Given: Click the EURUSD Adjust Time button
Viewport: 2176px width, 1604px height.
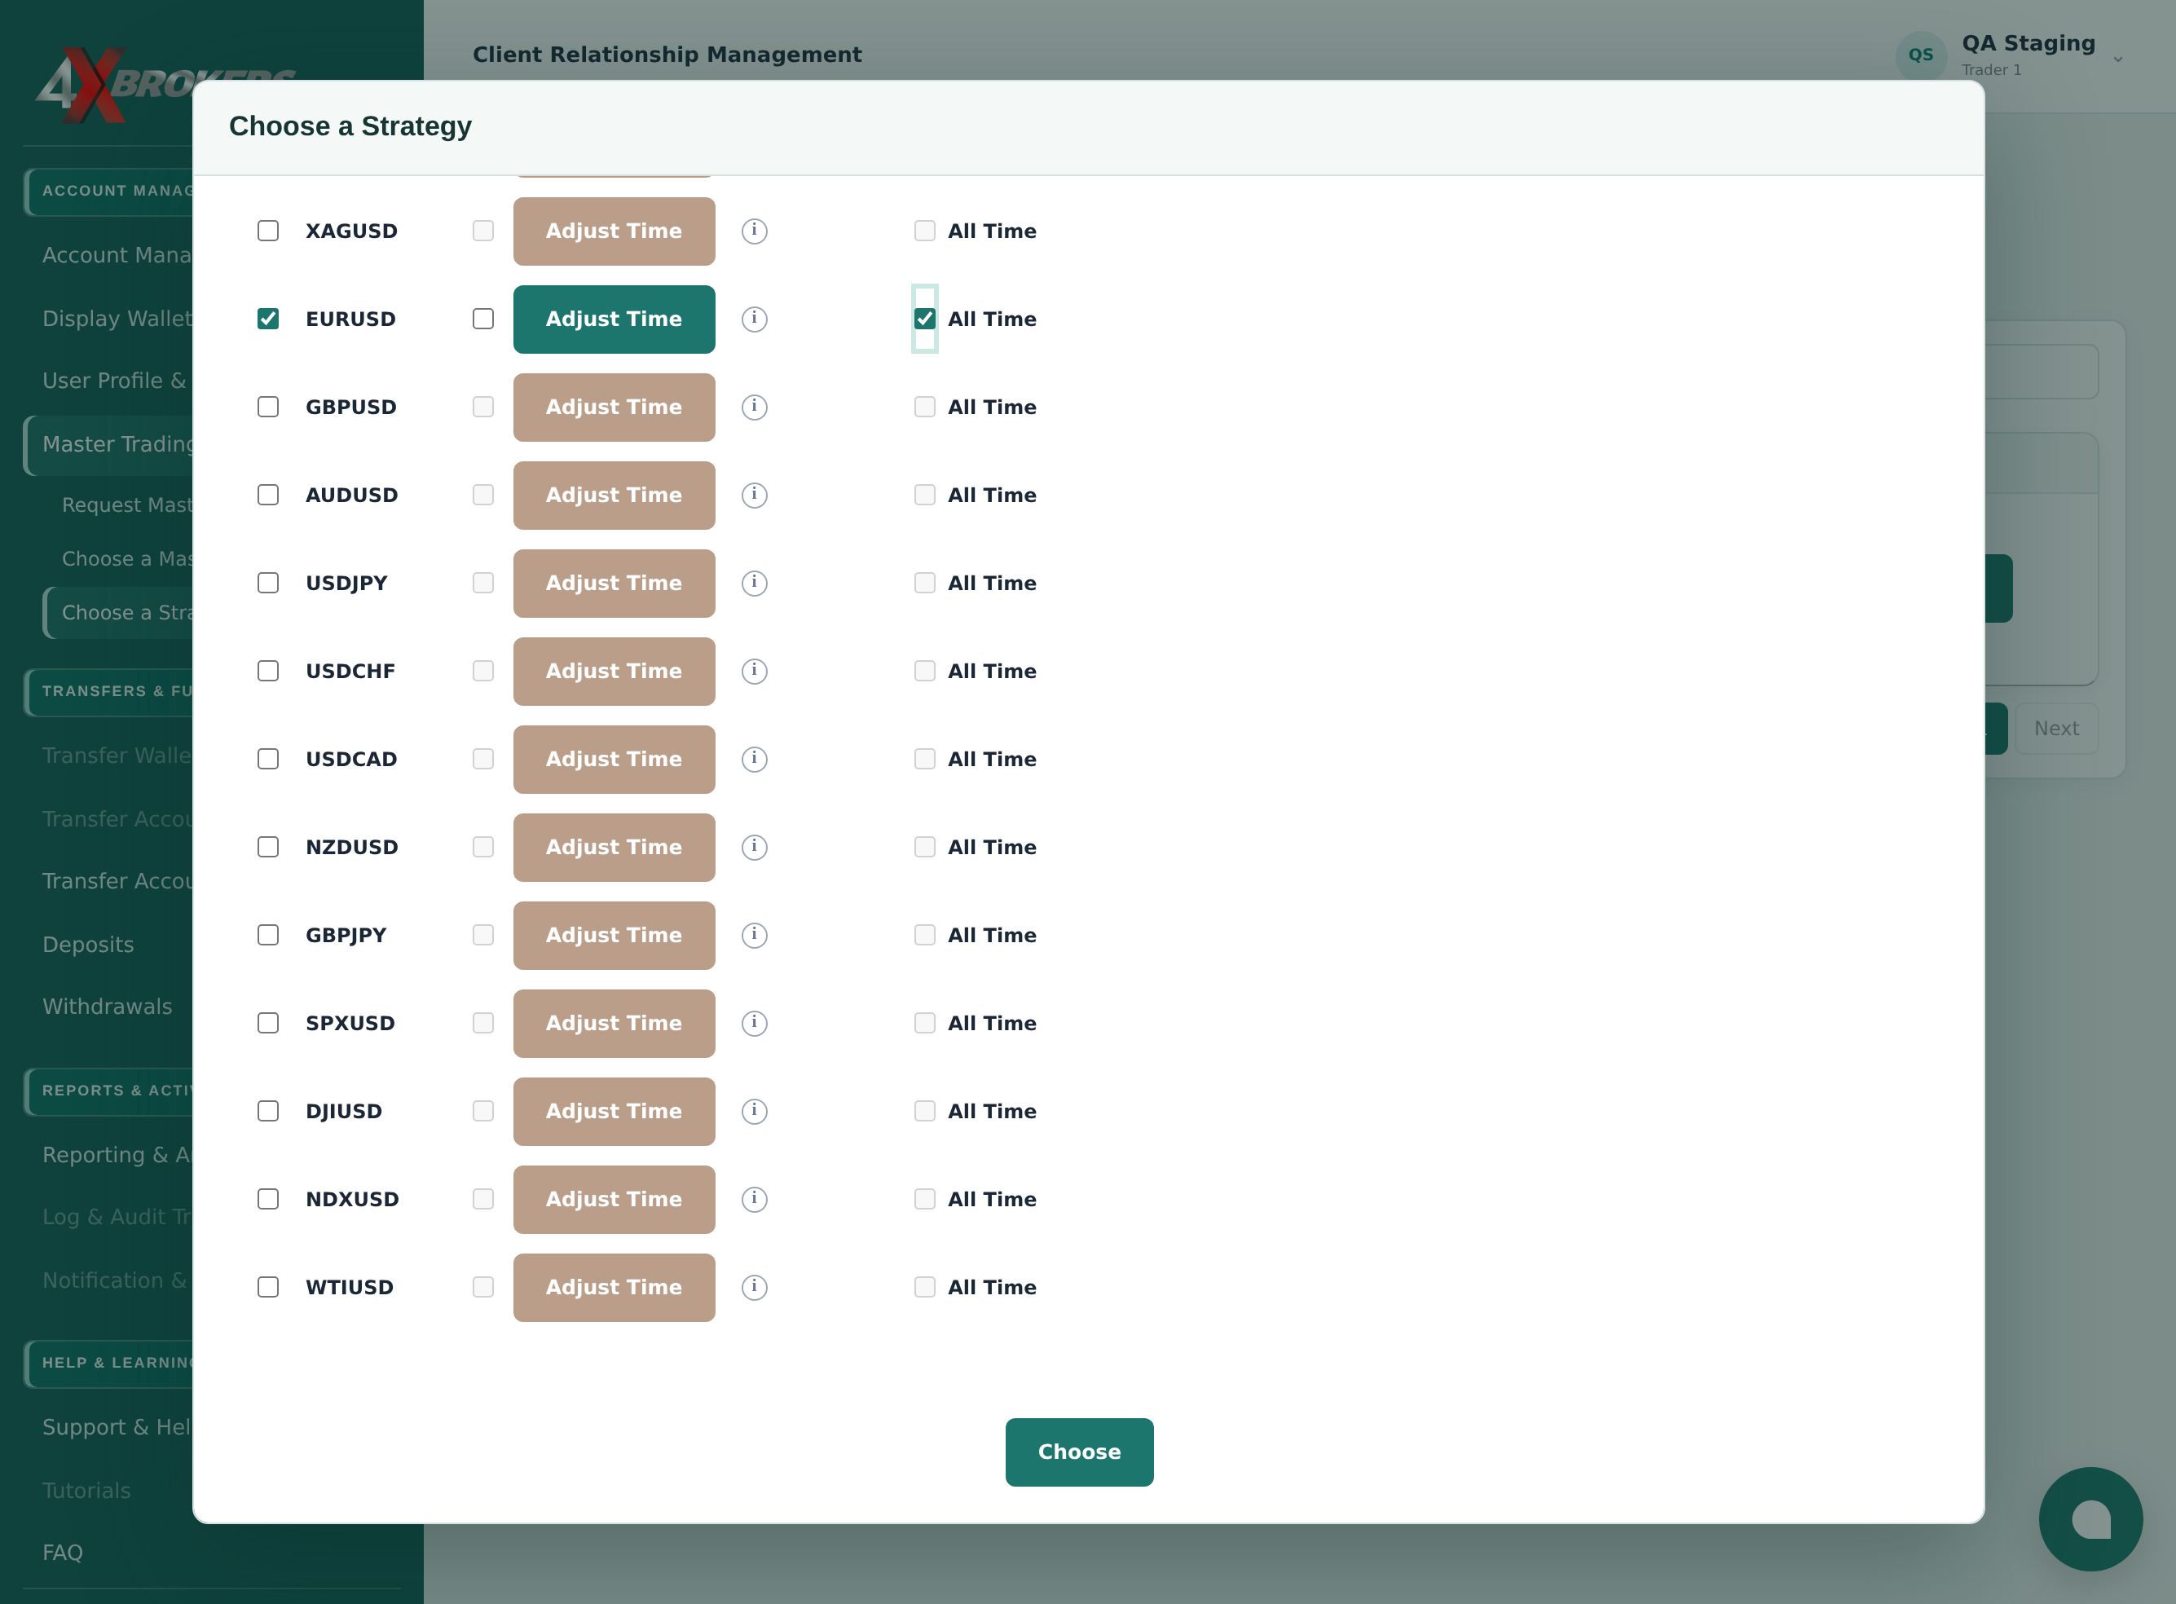Looking at the screenshot, I should pos(614,319).
